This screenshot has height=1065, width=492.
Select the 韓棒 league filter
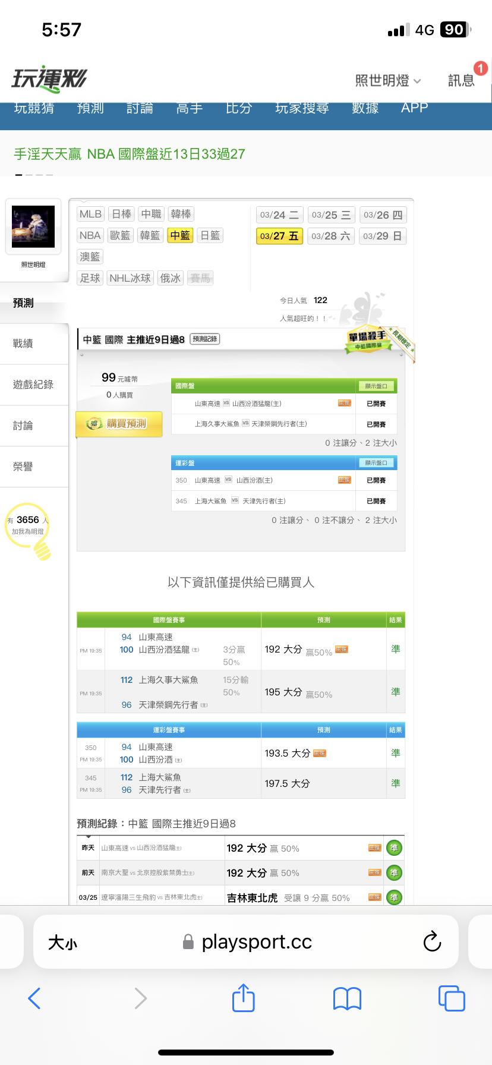pyautogui.click(x=181, y=214)
